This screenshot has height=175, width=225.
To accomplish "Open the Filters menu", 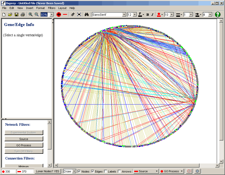I will (51, 8).
